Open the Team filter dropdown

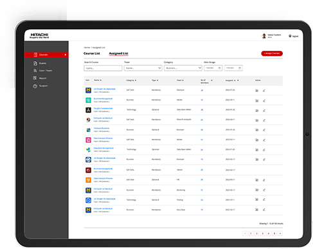tap(143, 68)
